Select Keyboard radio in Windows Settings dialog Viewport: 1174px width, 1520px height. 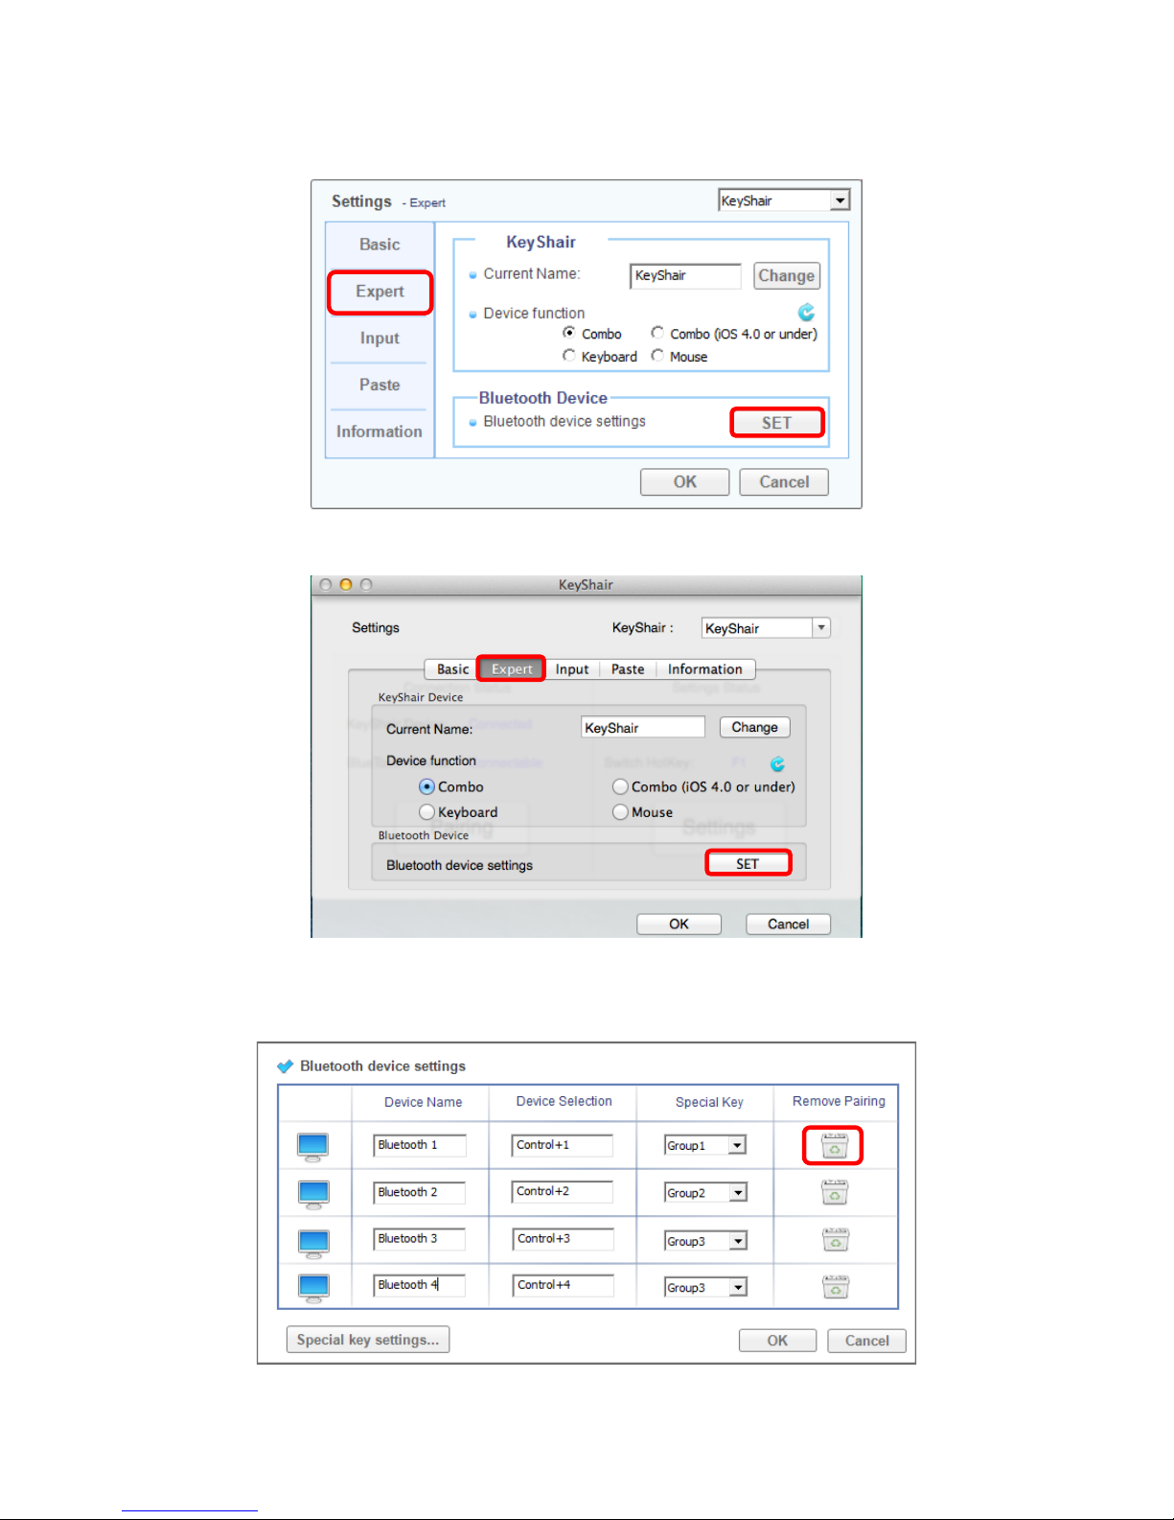[569, 356]
